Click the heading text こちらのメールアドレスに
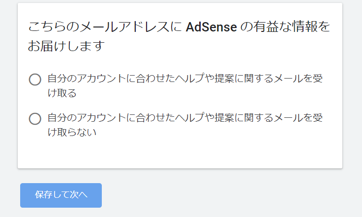362x217 pixels. (105, 27)
